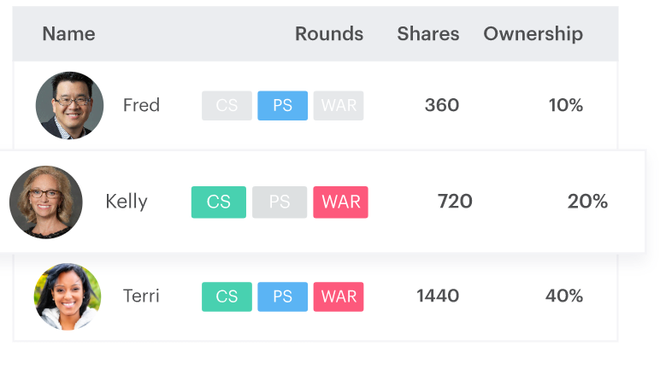Open Kelly's name link
Screen dimensions: 666x381
coord(127,202)
